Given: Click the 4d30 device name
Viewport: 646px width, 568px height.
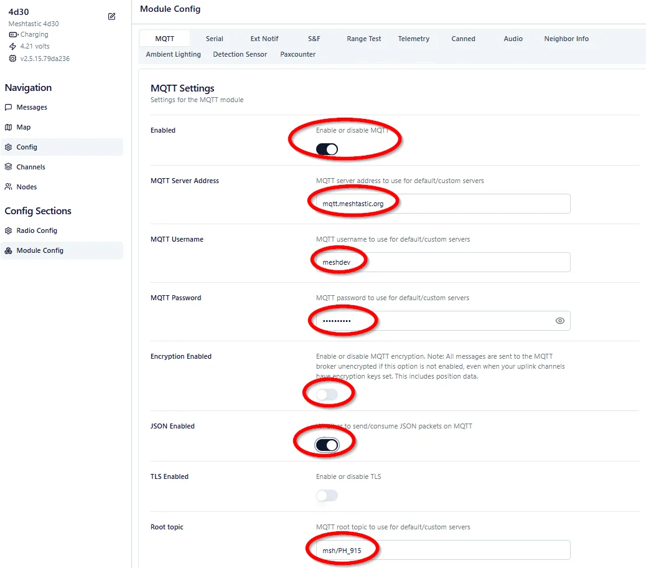Looking at the screenshot, I should tap(19, 12).
